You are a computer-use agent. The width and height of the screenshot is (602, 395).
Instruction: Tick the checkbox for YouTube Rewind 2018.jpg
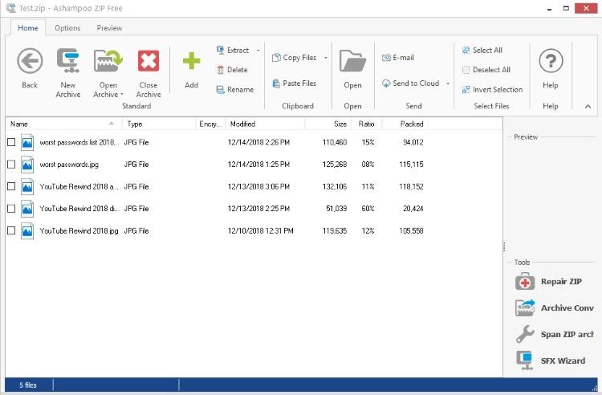coord(11,230)
